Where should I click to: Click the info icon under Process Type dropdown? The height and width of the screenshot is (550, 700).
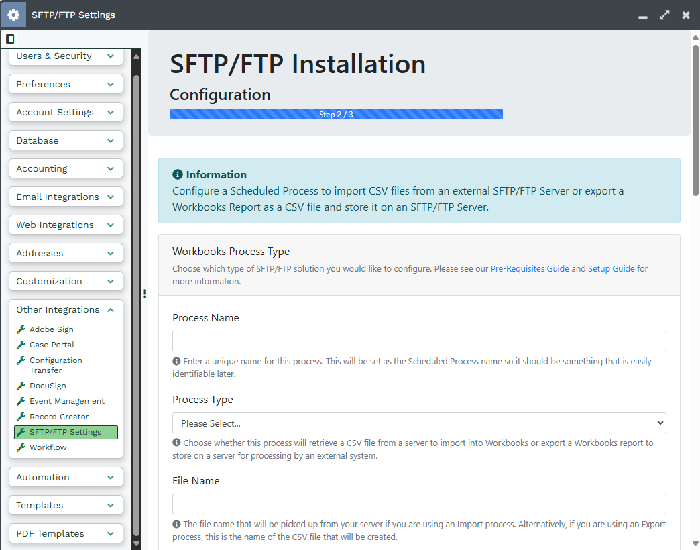pyautogui.click(x=176, y=443)
